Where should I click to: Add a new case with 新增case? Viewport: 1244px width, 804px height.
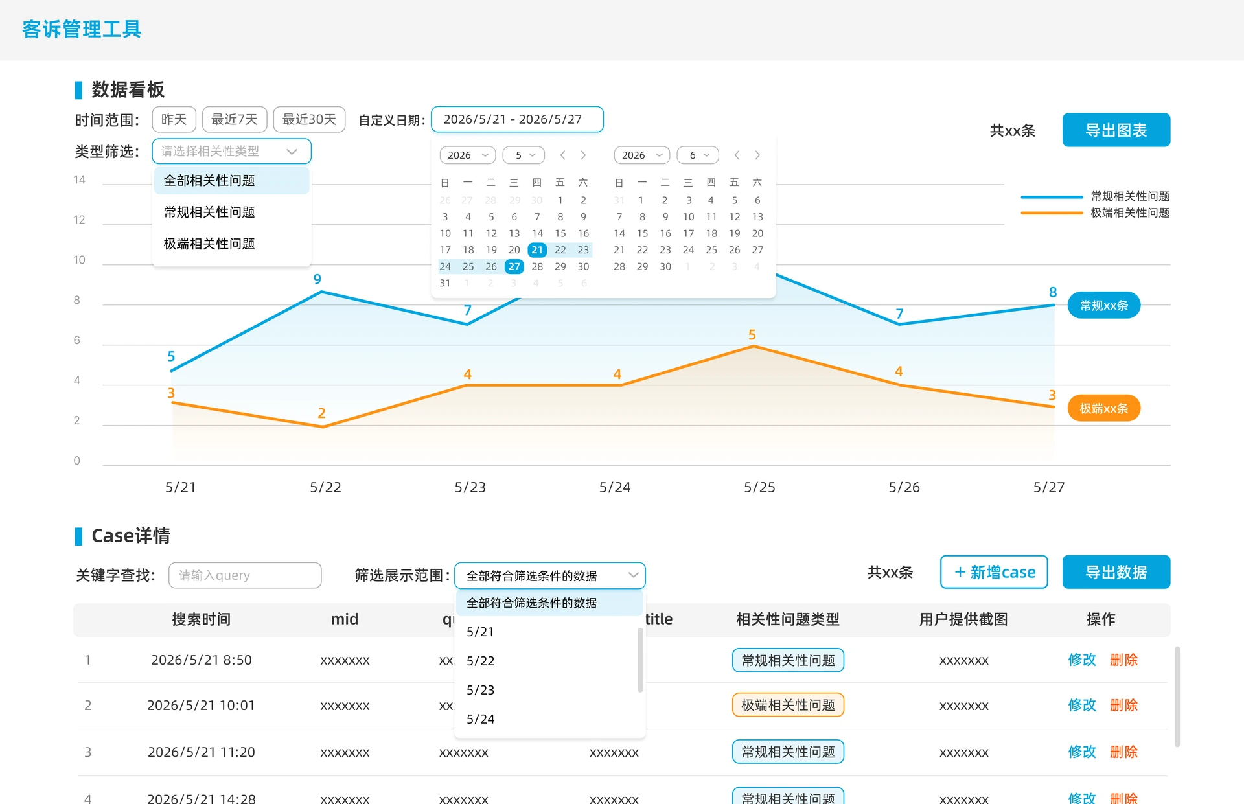click(994, 572)
